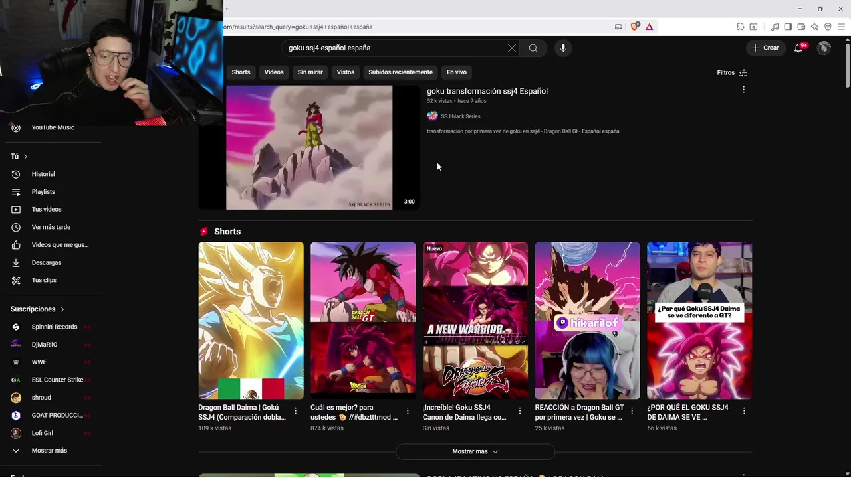Open the Brave VPN shield icon
This screenshot has height=478, width=851.
click(828, 27)
